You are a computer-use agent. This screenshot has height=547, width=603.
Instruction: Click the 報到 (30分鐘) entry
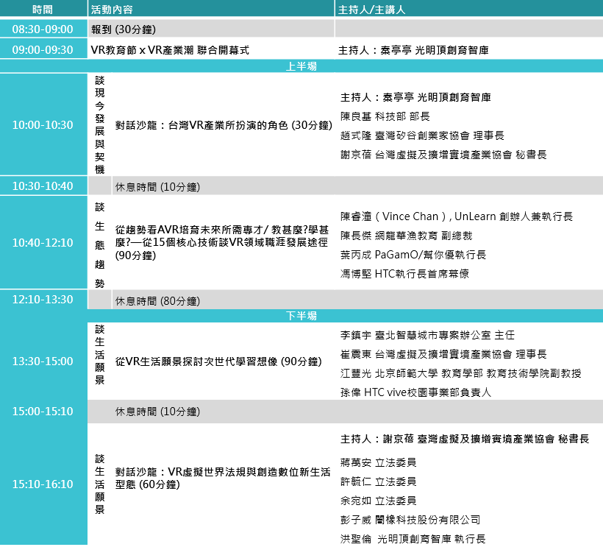123,29
